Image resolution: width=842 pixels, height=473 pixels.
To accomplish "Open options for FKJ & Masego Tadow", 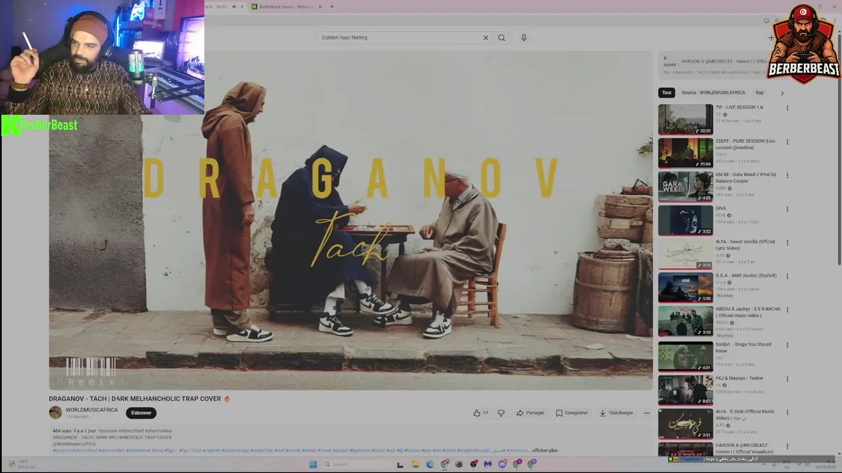I will coord(787,379).
